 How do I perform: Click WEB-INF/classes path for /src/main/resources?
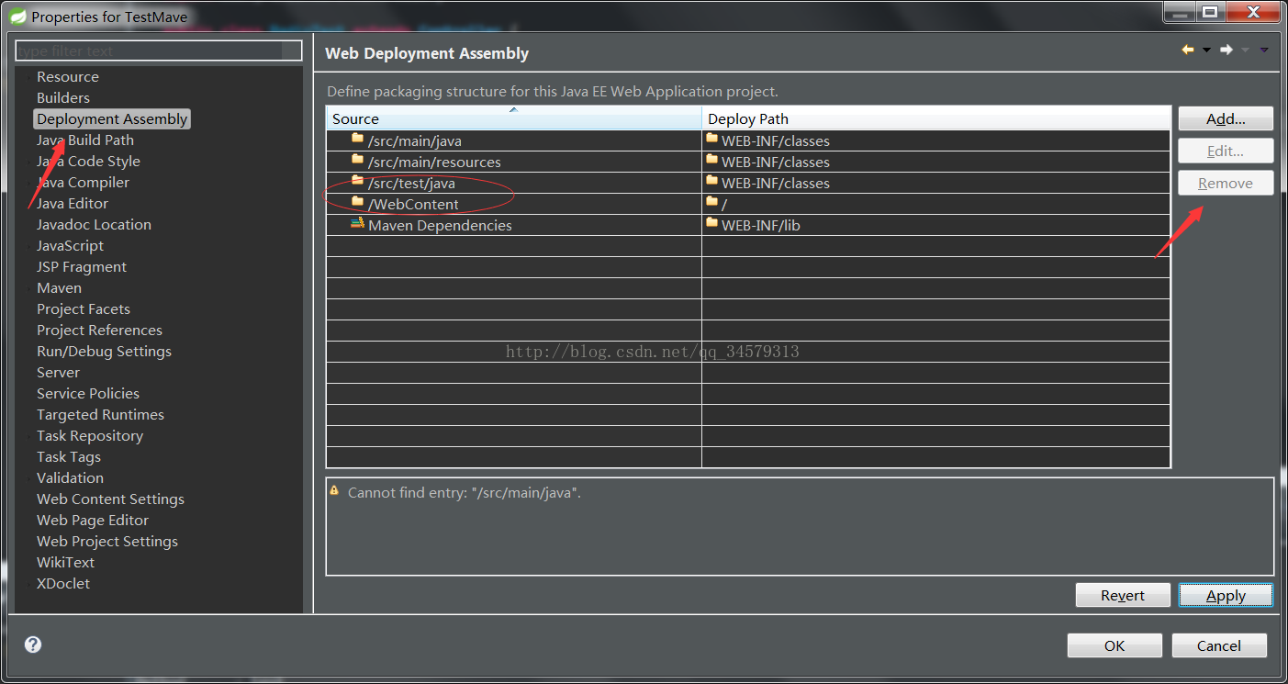[x=936, y=162]
